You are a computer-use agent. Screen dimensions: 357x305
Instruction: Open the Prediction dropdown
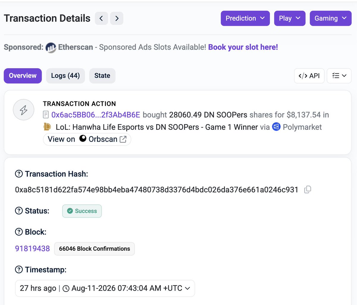245,18
